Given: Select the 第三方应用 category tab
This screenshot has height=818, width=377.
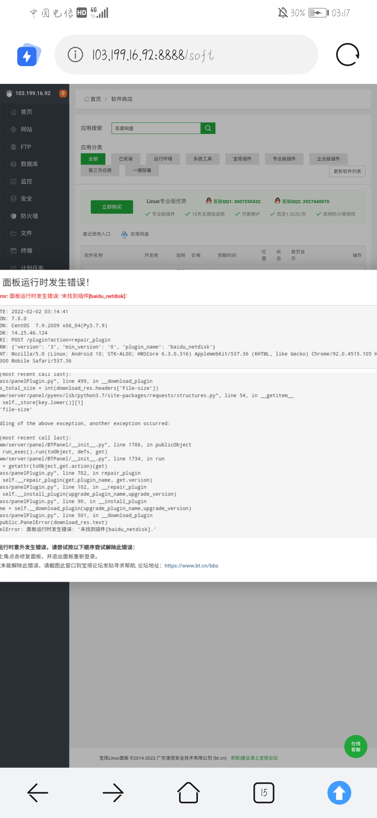Looking at the screenshot, I should (100, 170).
